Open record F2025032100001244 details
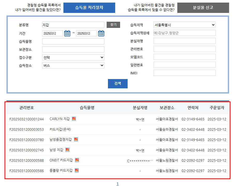This screenshot has height=186, width=234. point(26,119)
